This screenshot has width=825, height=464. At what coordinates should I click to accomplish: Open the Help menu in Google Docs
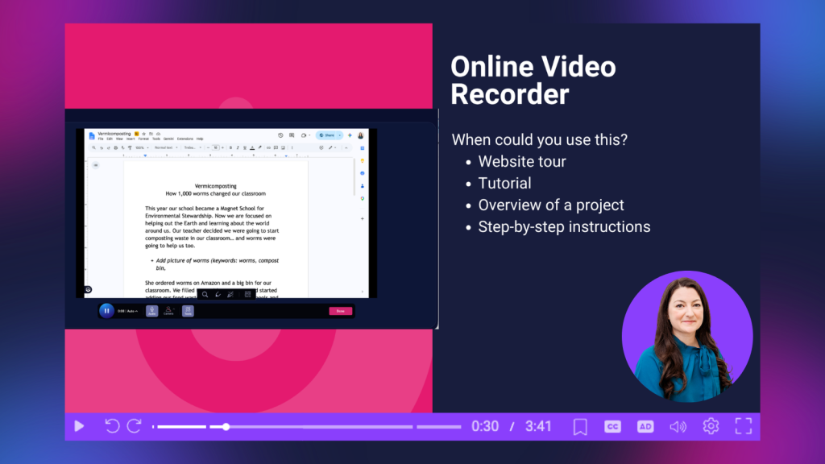200,139
